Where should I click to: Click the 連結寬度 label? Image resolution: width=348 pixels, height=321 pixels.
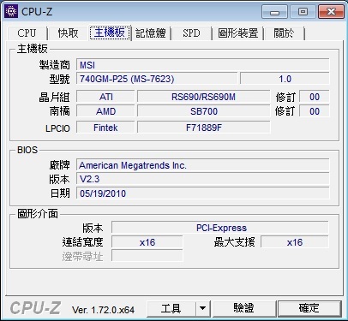click(x=82, y=242)
